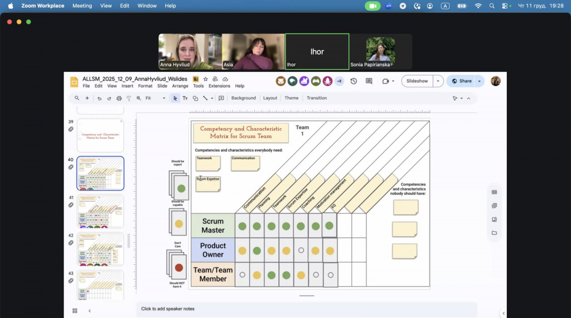Open version history clock icon
571x318 pixels.
click(x=354, y=81)
